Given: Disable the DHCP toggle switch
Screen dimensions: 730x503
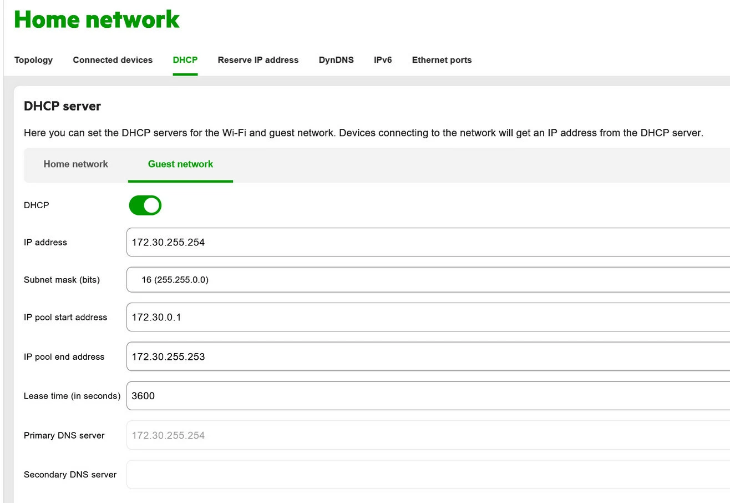Looking at the screenshot, I should [x=145, y=205].
